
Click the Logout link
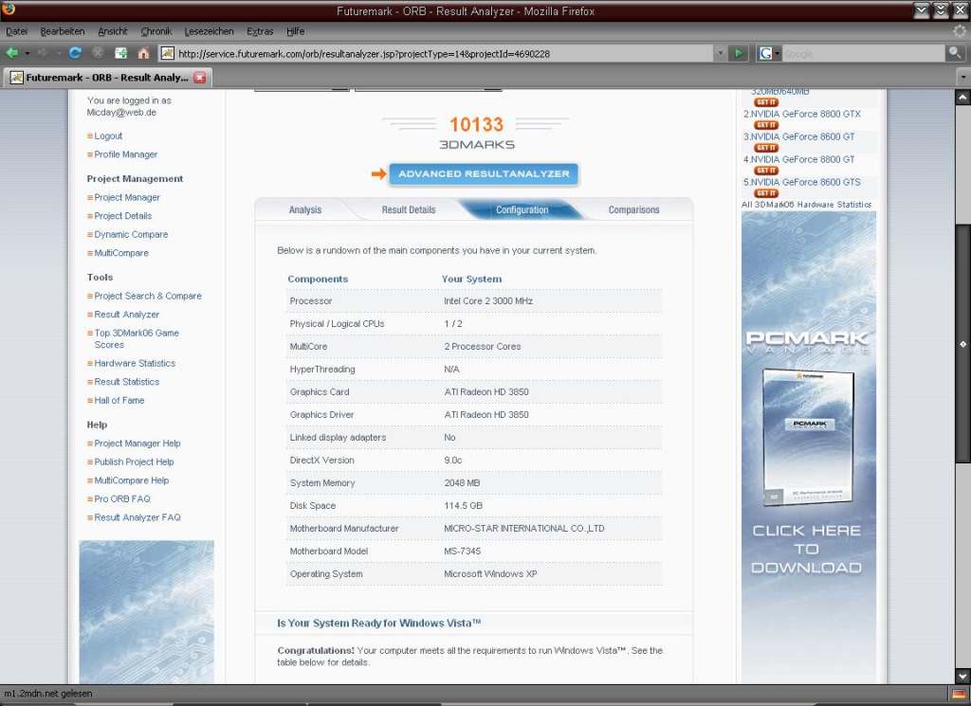[108, 136]
